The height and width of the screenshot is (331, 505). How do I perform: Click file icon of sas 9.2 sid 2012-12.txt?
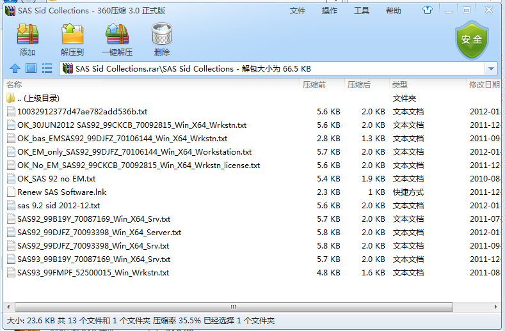coord(12,205)
